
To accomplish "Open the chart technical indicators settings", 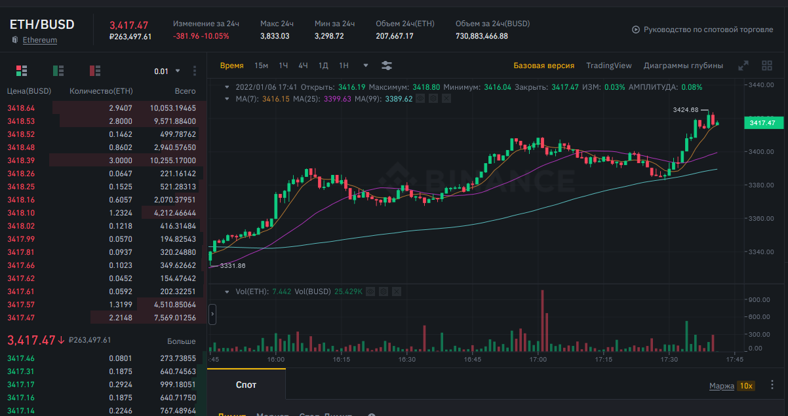I will pos(387,66).
